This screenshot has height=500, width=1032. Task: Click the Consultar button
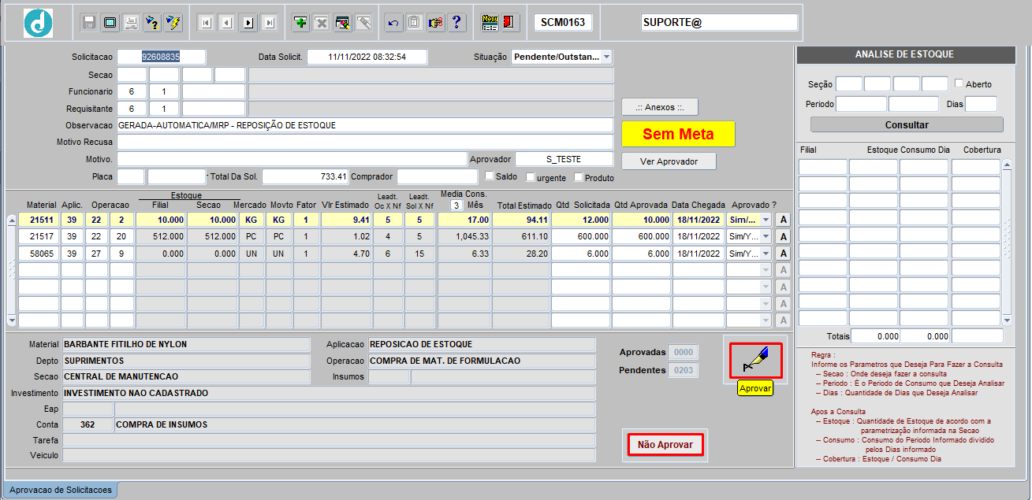[907, 124]
